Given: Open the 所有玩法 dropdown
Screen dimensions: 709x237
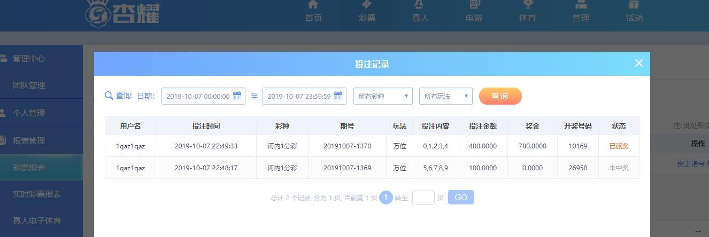Looking at the screenshot, I should 446,96.
